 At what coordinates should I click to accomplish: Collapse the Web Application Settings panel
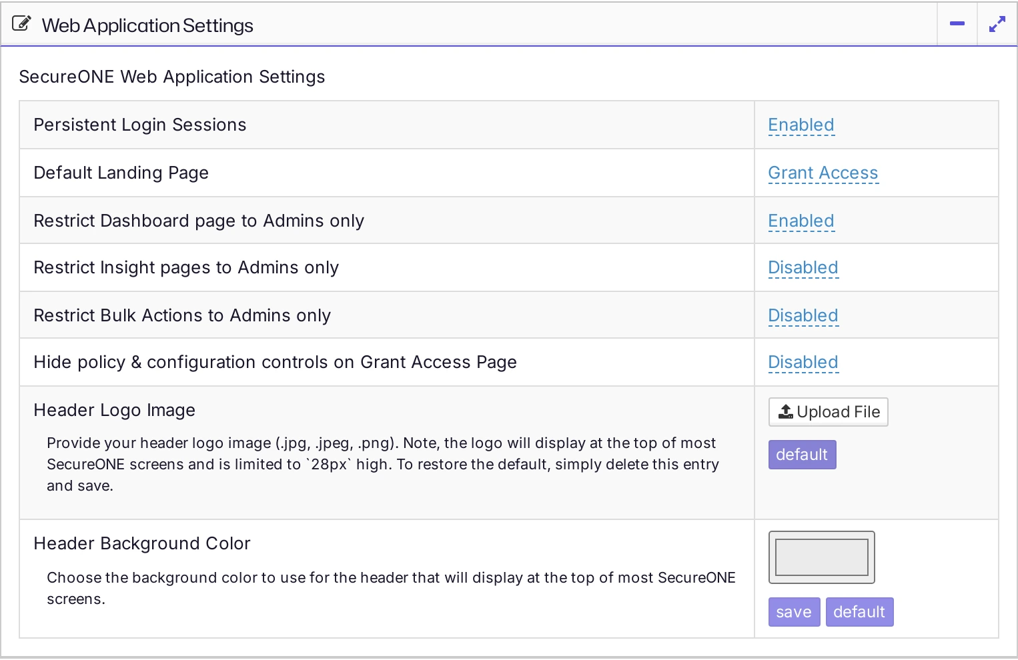(957, 24)
